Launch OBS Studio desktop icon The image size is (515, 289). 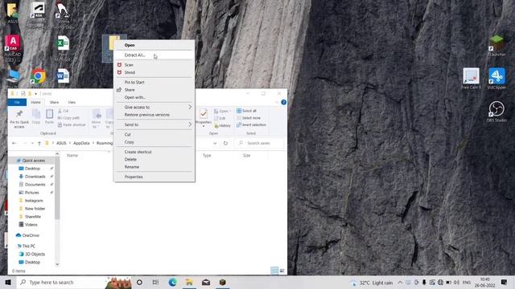tap(496, 111)
